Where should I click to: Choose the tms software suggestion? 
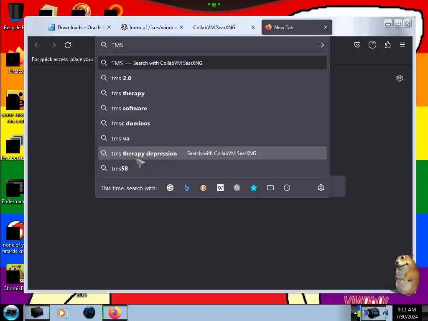tap(212, 108)
